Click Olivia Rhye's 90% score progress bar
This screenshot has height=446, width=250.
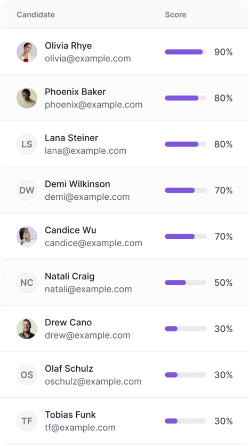(186, 52)
